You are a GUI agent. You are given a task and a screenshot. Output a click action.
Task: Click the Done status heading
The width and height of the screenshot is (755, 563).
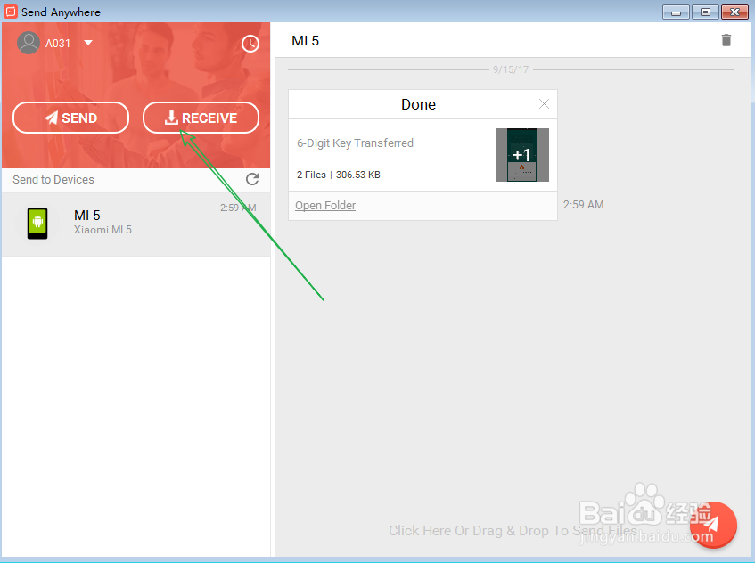pos(418,104)
